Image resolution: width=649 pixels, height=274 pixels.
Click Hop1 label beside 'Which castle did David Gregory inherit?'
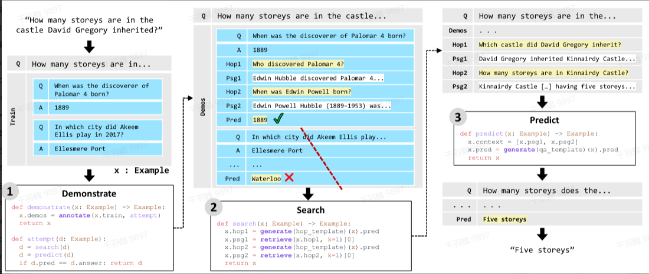[459, 45]
